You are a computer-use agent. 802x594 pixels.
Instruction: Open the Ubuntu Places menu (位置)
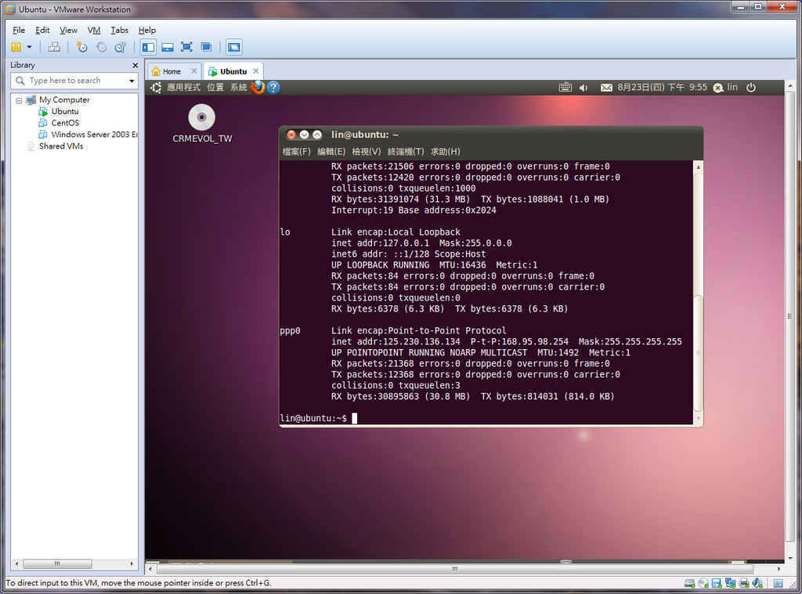[x=215, y=88]
